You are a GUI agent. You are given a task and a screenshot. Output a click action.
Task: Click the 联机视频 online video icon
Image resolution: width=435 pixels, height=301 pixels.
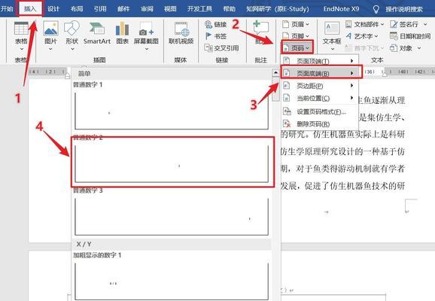point(181,29)
